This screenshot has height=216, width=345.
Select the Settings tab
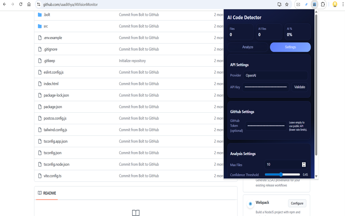pyautogui.click(x=290, y=47)
